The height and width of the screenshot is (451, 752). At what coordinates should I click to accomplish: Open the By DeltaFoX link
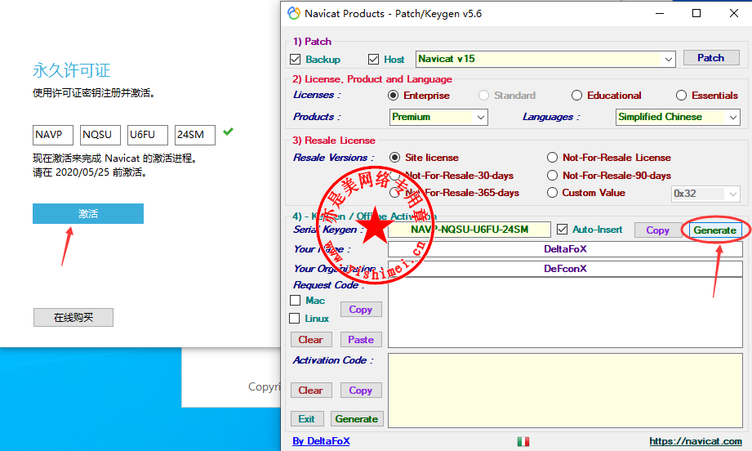(x=322, y=441)
